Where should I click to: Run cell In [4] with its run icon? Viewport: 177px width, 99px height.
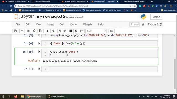39,43
